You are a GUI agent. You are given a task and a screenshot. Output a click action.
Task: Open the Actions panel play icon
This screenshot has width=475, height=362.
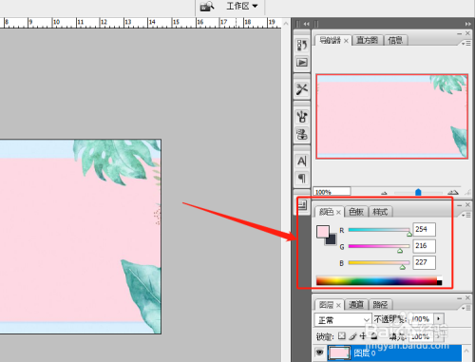(x=302, y=62)
